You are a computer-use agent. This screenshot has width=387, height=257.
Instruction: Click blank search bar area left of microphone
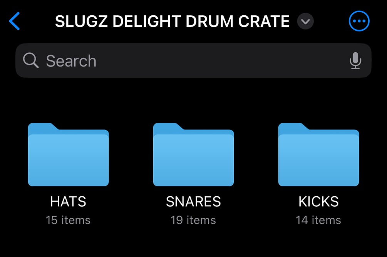(270, 61)
